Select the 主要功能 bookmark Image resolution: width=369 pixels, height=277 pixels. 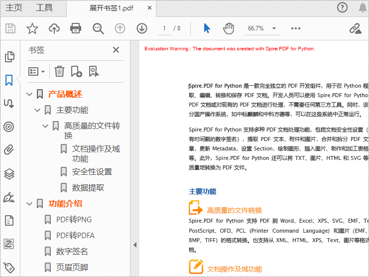[x=72, y=110]
